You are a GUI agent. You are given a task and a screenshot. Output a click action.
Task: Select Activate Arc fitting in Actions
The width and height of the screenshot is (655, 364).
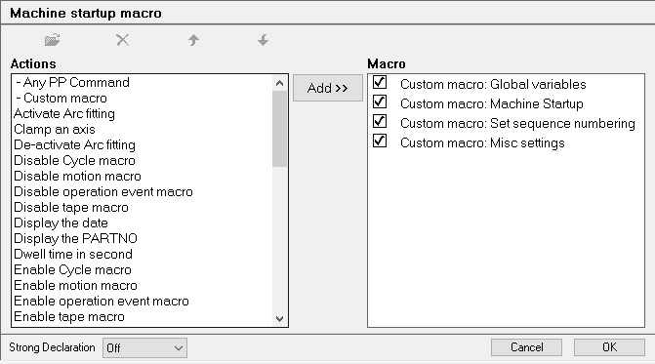64,113
